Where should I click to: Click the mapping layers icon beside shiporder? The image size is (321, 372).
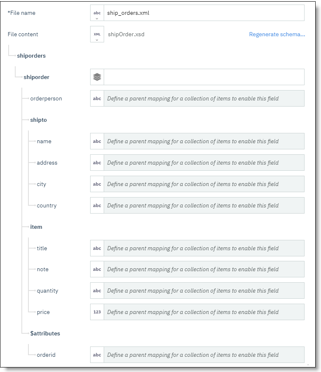[97, 77]
